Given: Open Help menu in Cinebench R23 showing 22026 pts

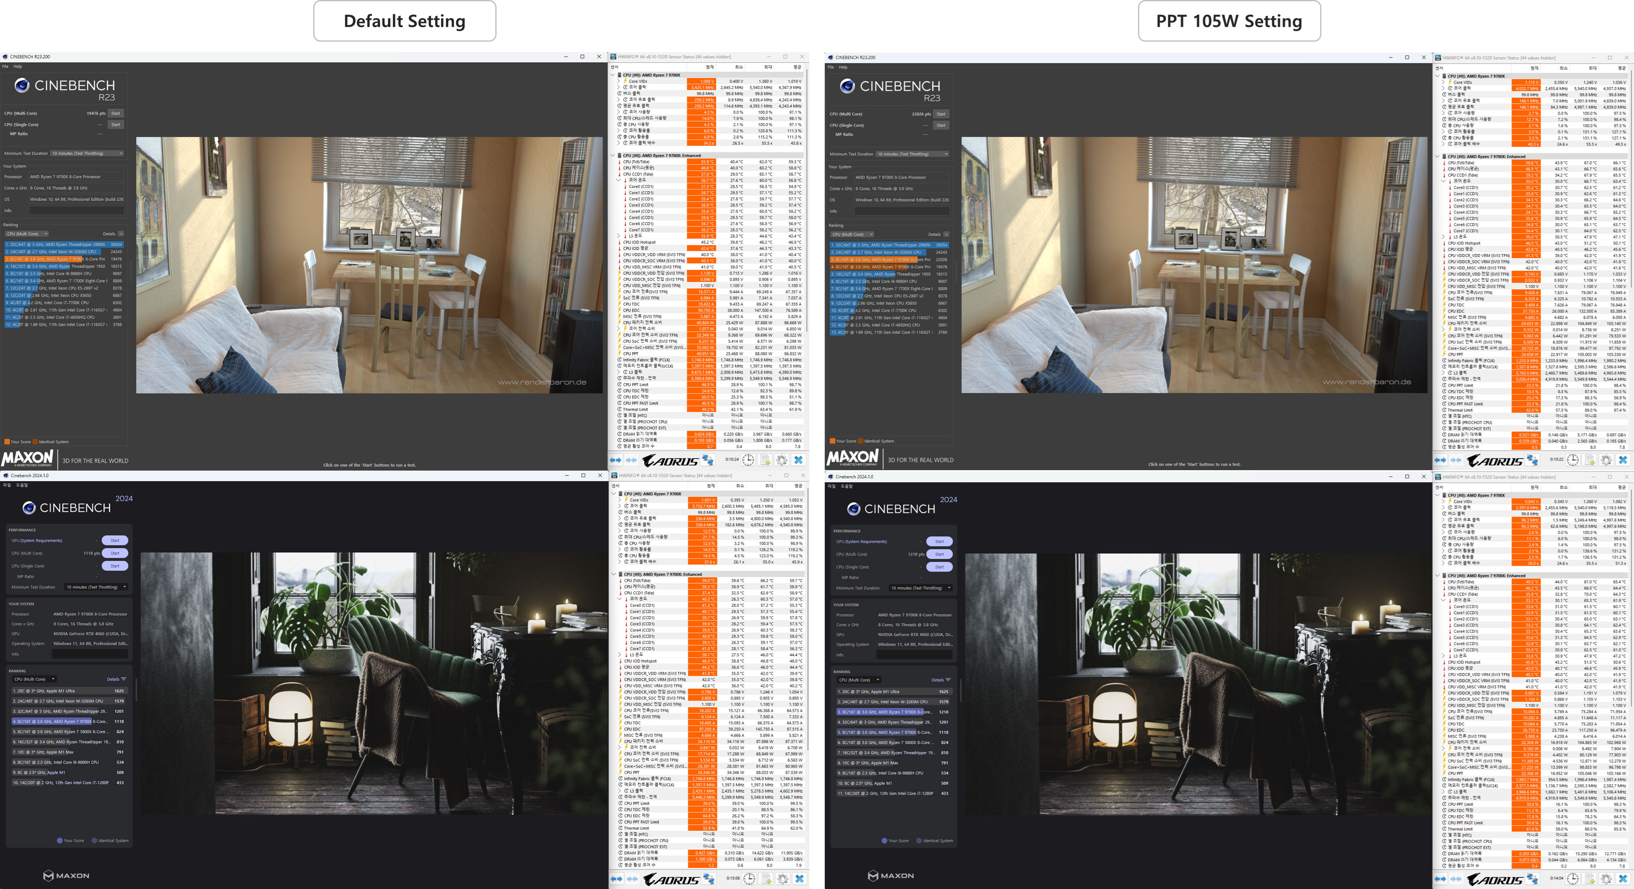Looking at the screenshot, I should tap(843, 67).
